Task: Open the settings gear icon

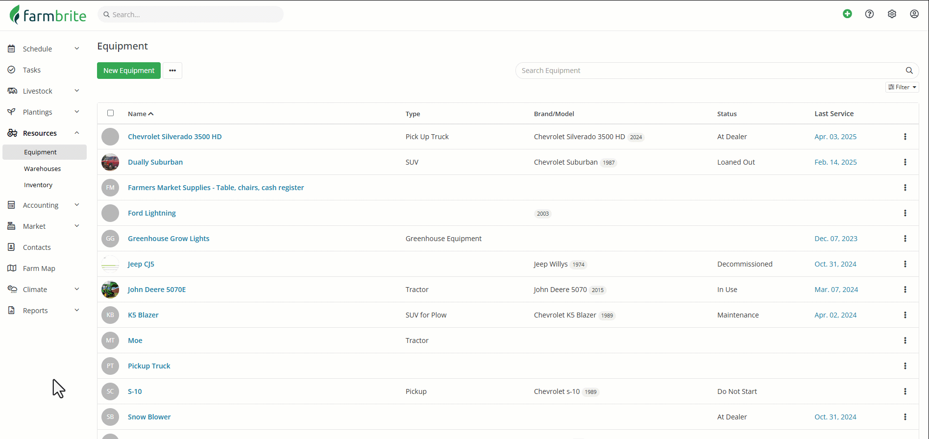Action: 892,14
